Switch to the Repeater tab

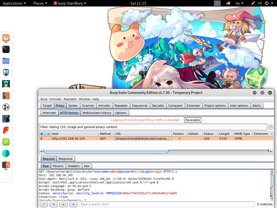coord(121,105)
